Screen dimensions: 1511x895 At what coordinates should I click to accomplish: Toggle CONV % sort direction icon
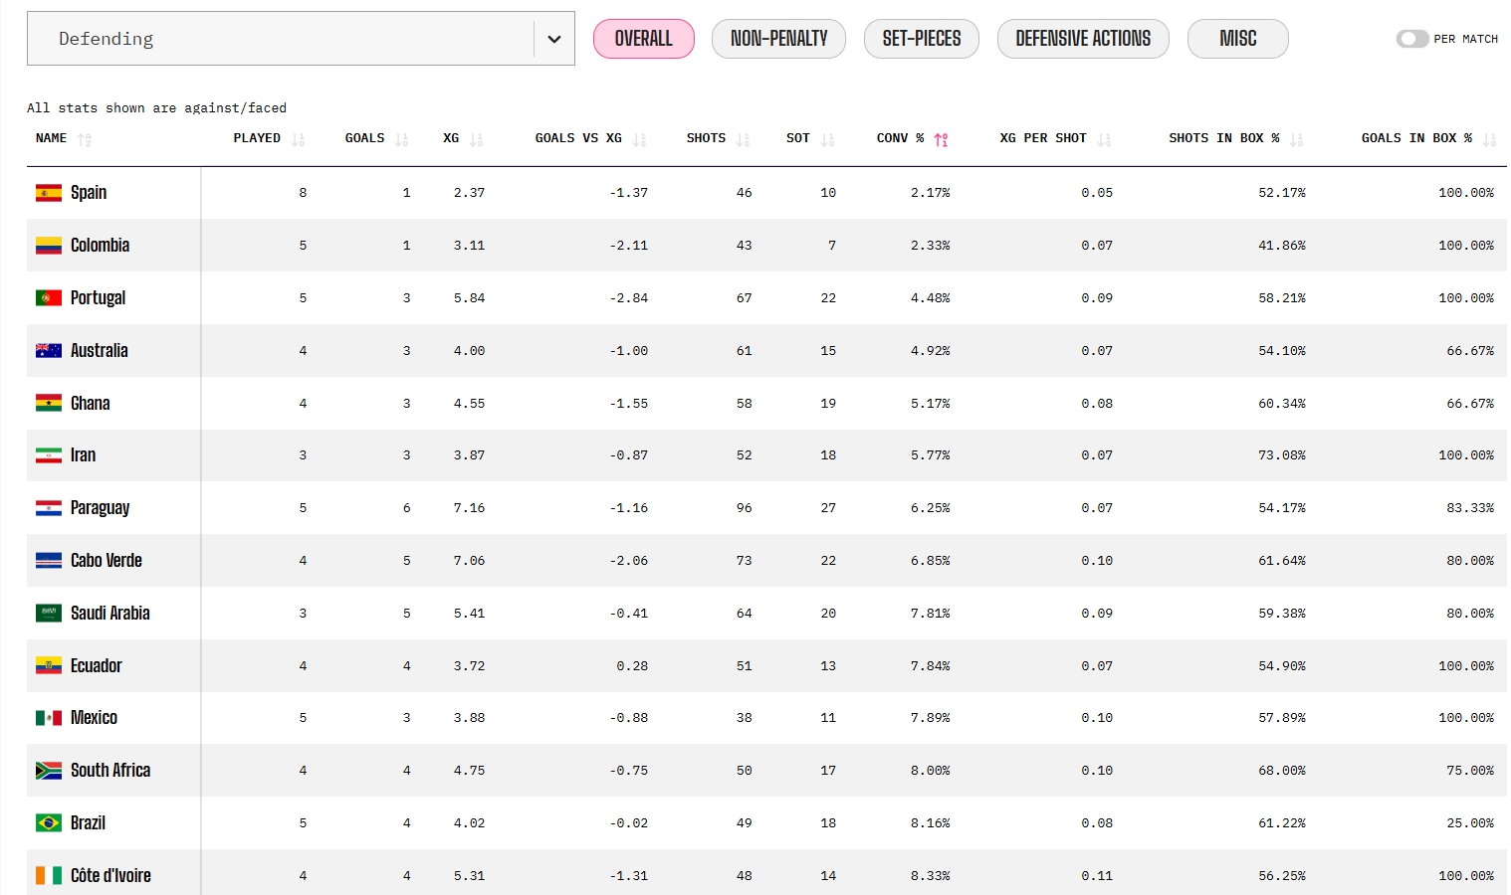tap(942, 140)
